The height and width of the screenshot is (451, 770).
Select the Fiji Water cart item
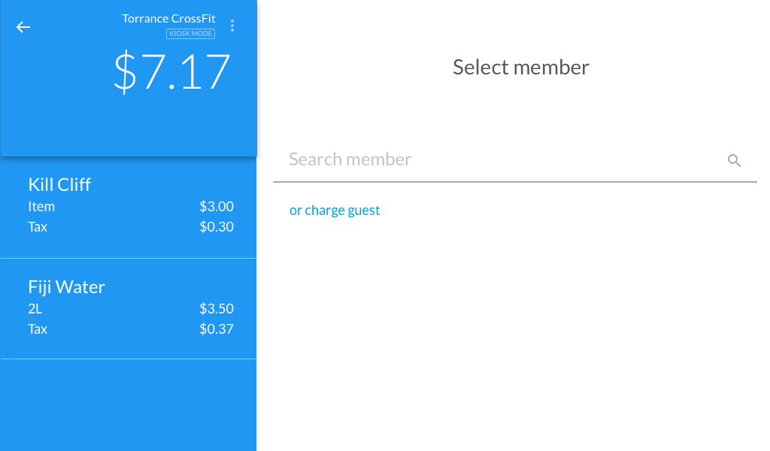click(66, 287)
